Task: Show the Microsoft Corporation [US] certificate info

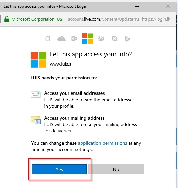Action: click(x=38, y=19)
